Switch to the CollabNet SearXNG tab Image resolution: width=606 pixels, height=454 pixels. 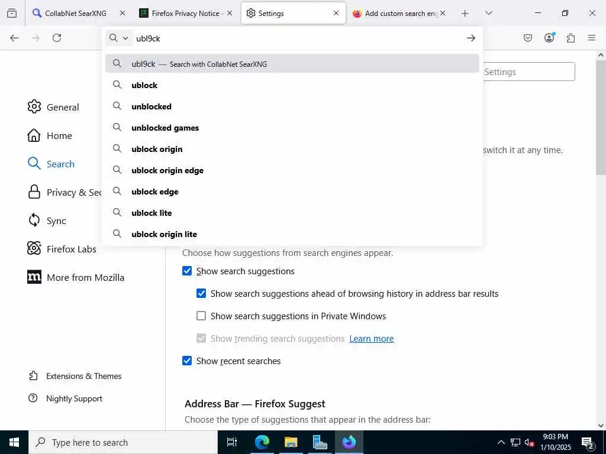[x=75, y=13]
